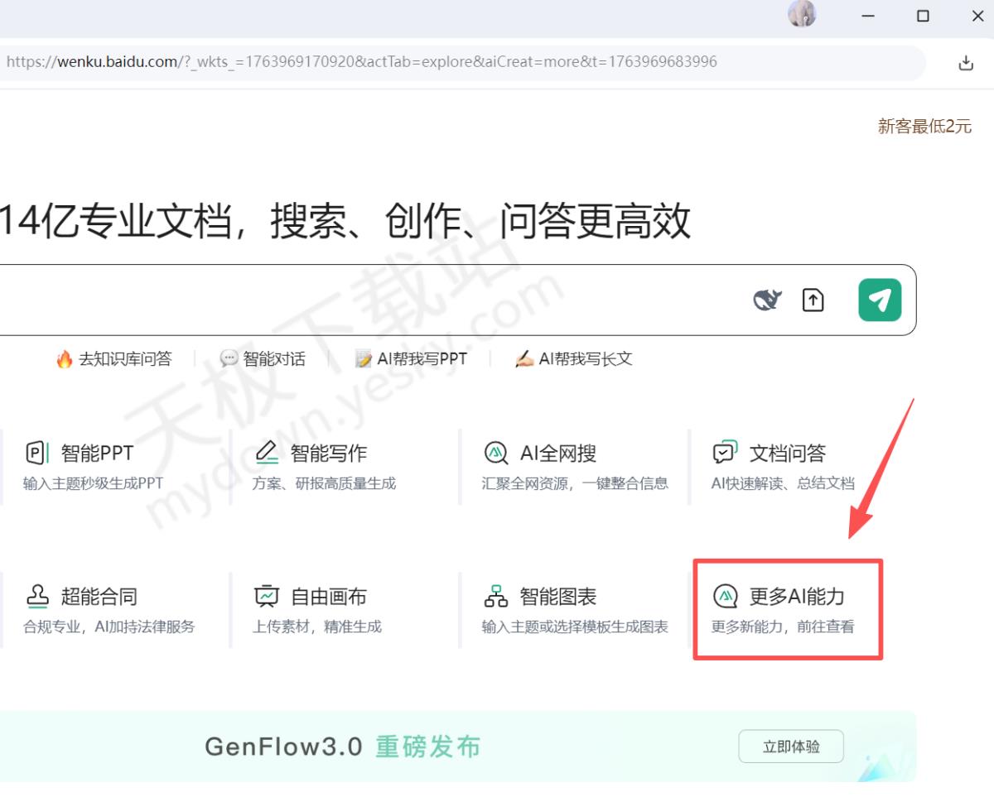Select the 去知识库问答 shortcut
Image resolution: width=994 pixels, height=802 pixels.
pyautogui.click(x=114, y=359)
